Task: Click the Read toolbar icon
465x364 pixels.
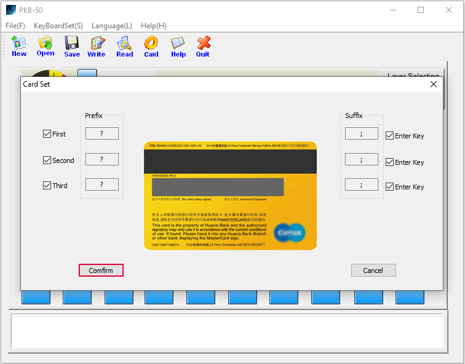Action: [125, 46]
